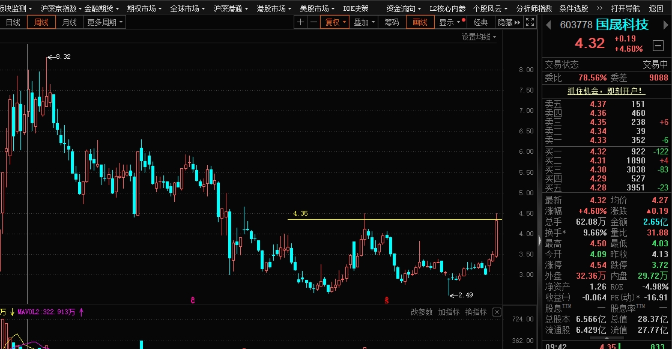This screenshot has height=349, width=672.
Task: Click 换指标 change indicator button
Action: [x=476, y=312]
